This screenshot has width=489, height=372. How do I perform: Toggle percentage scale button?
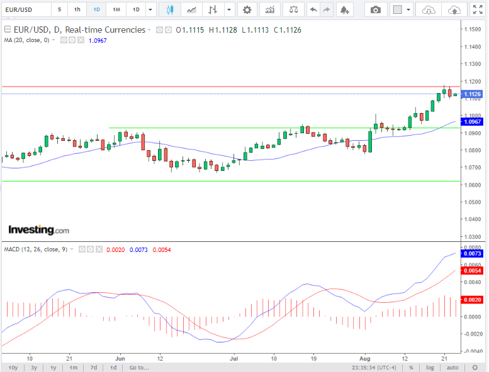coord(411,367)
